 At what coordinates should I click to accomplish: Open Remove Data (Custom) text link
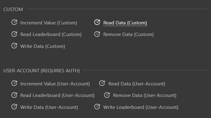128,34
